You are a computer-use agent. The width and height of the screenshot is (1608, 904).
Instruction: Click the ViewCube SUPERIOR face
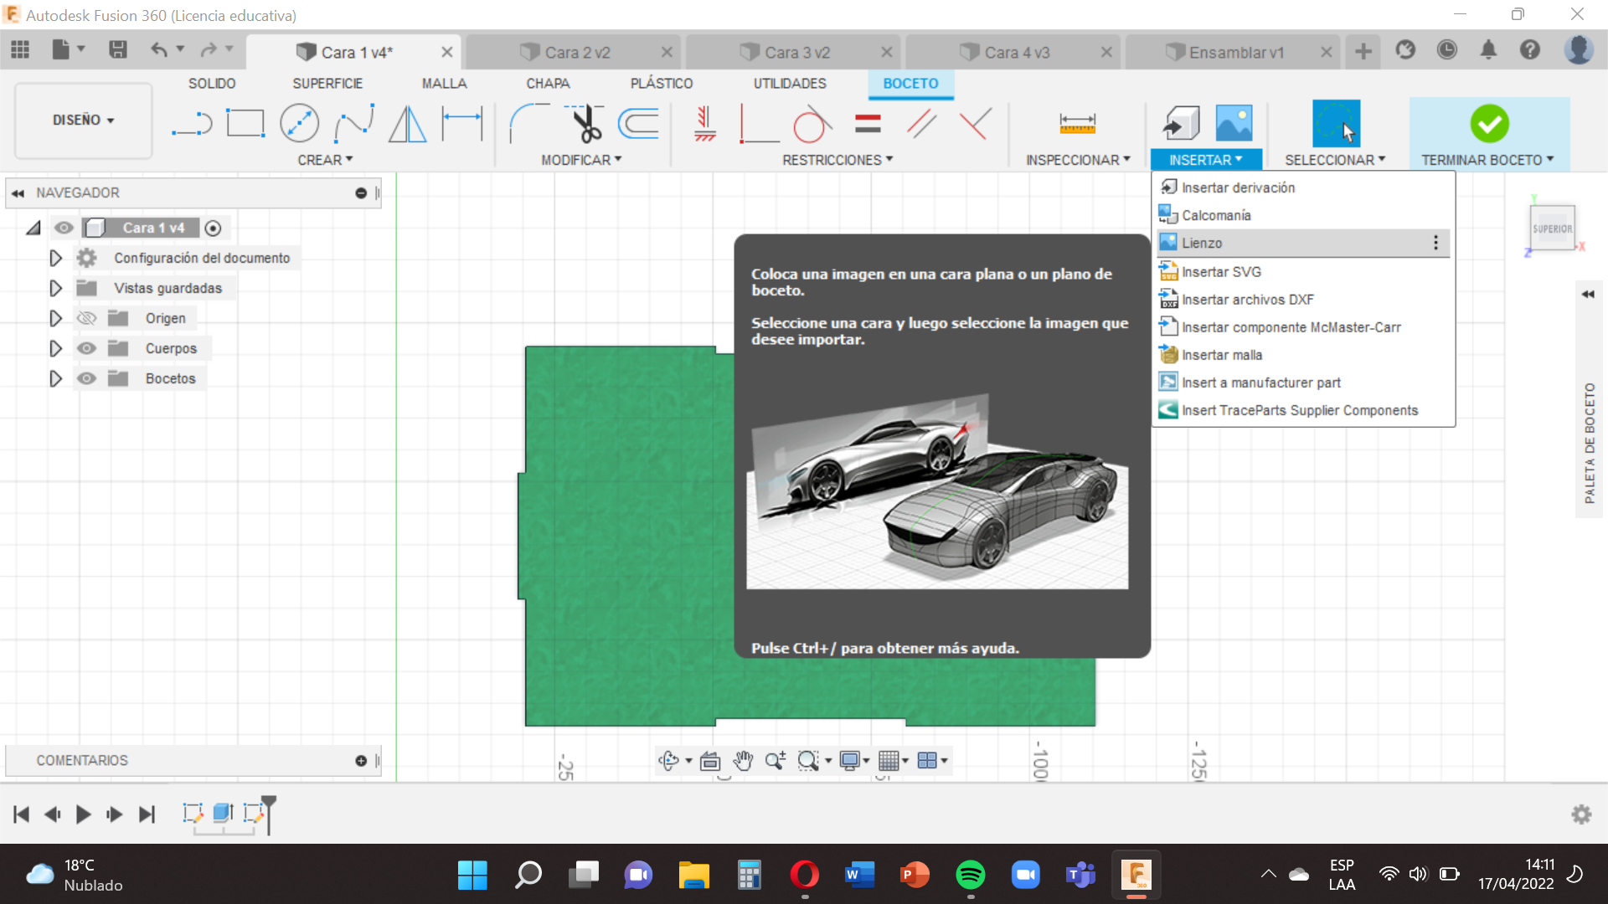click(x=1552, y=228)
